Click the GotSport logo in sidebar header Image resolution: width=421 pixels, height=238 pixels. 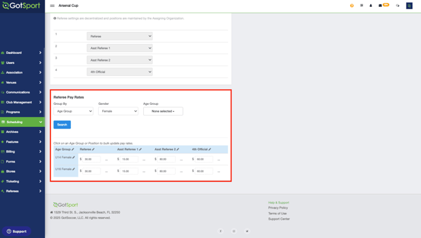[x=21, y=6]
